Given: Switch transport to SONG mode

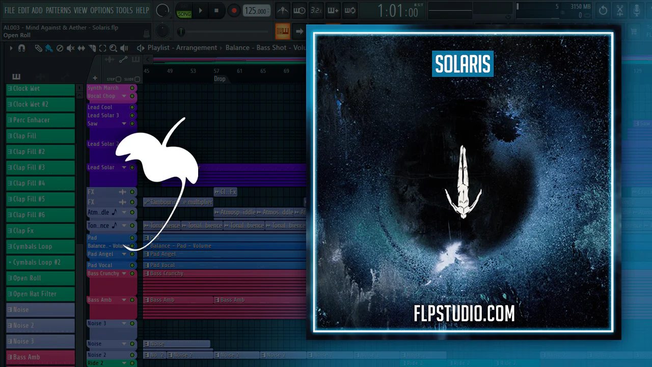Looking at the screenshot, I should tap(184, 14).
